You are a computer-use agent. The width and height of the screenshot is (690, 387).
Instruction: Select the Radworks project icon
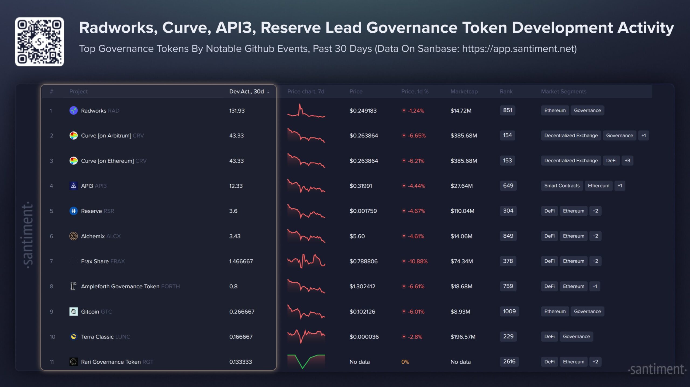pos(73,110)
